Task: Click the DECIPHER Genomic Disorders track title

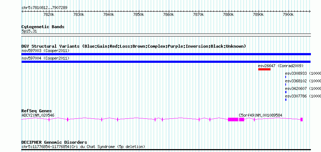Action: (x=54, y=142)
